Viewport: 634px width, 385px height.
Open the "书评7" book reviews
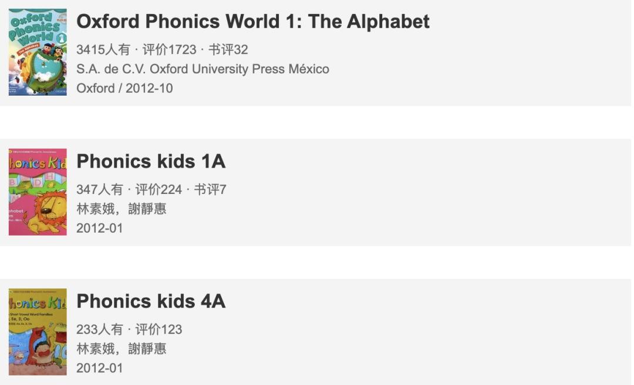point(210,190)
